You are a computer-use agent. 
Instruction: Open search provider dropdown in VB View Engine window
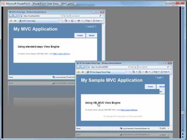(x=171, y=67)
